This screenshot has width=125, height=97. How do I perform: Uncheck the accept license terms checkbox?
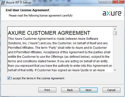click(9, 78)
